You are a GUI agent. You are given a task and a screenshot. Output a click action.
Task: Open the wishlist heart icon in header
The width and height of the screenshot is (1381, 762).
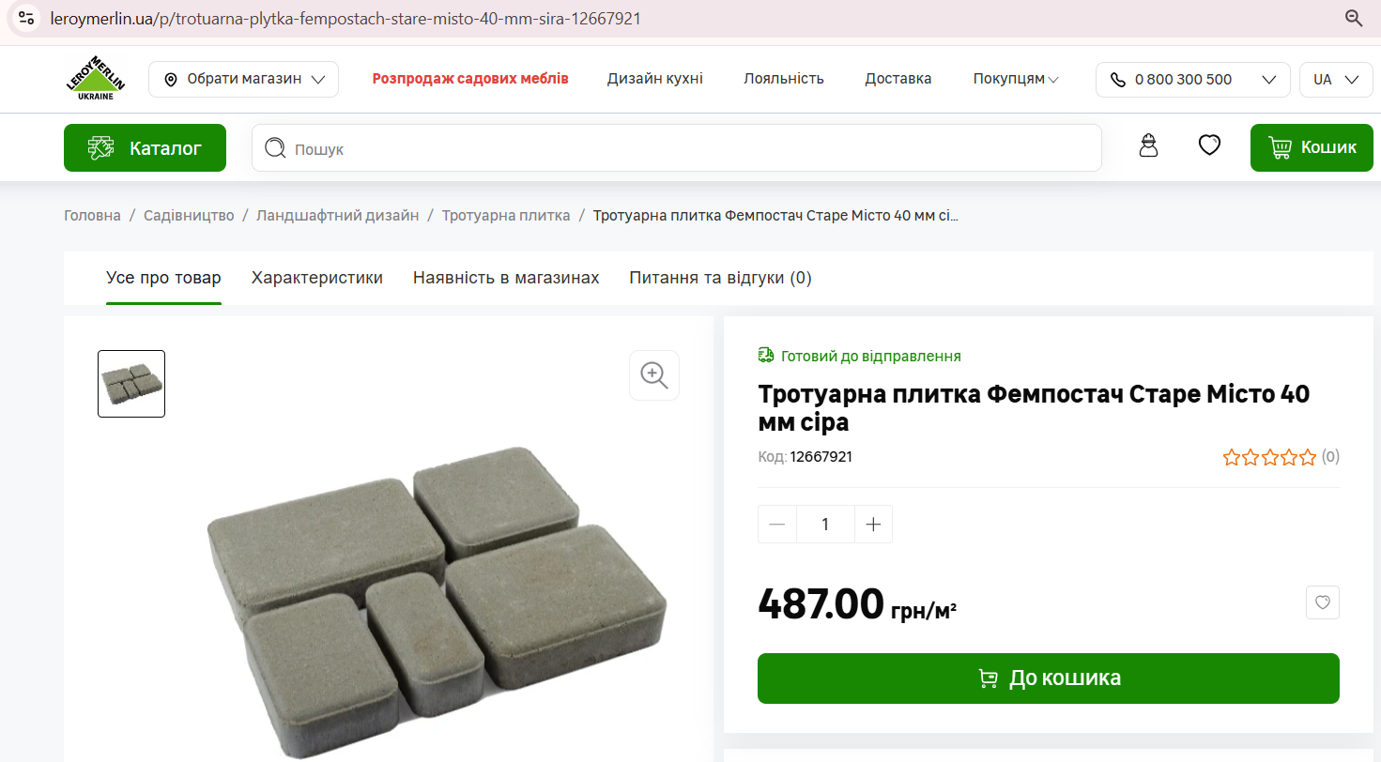(1209, 145)
